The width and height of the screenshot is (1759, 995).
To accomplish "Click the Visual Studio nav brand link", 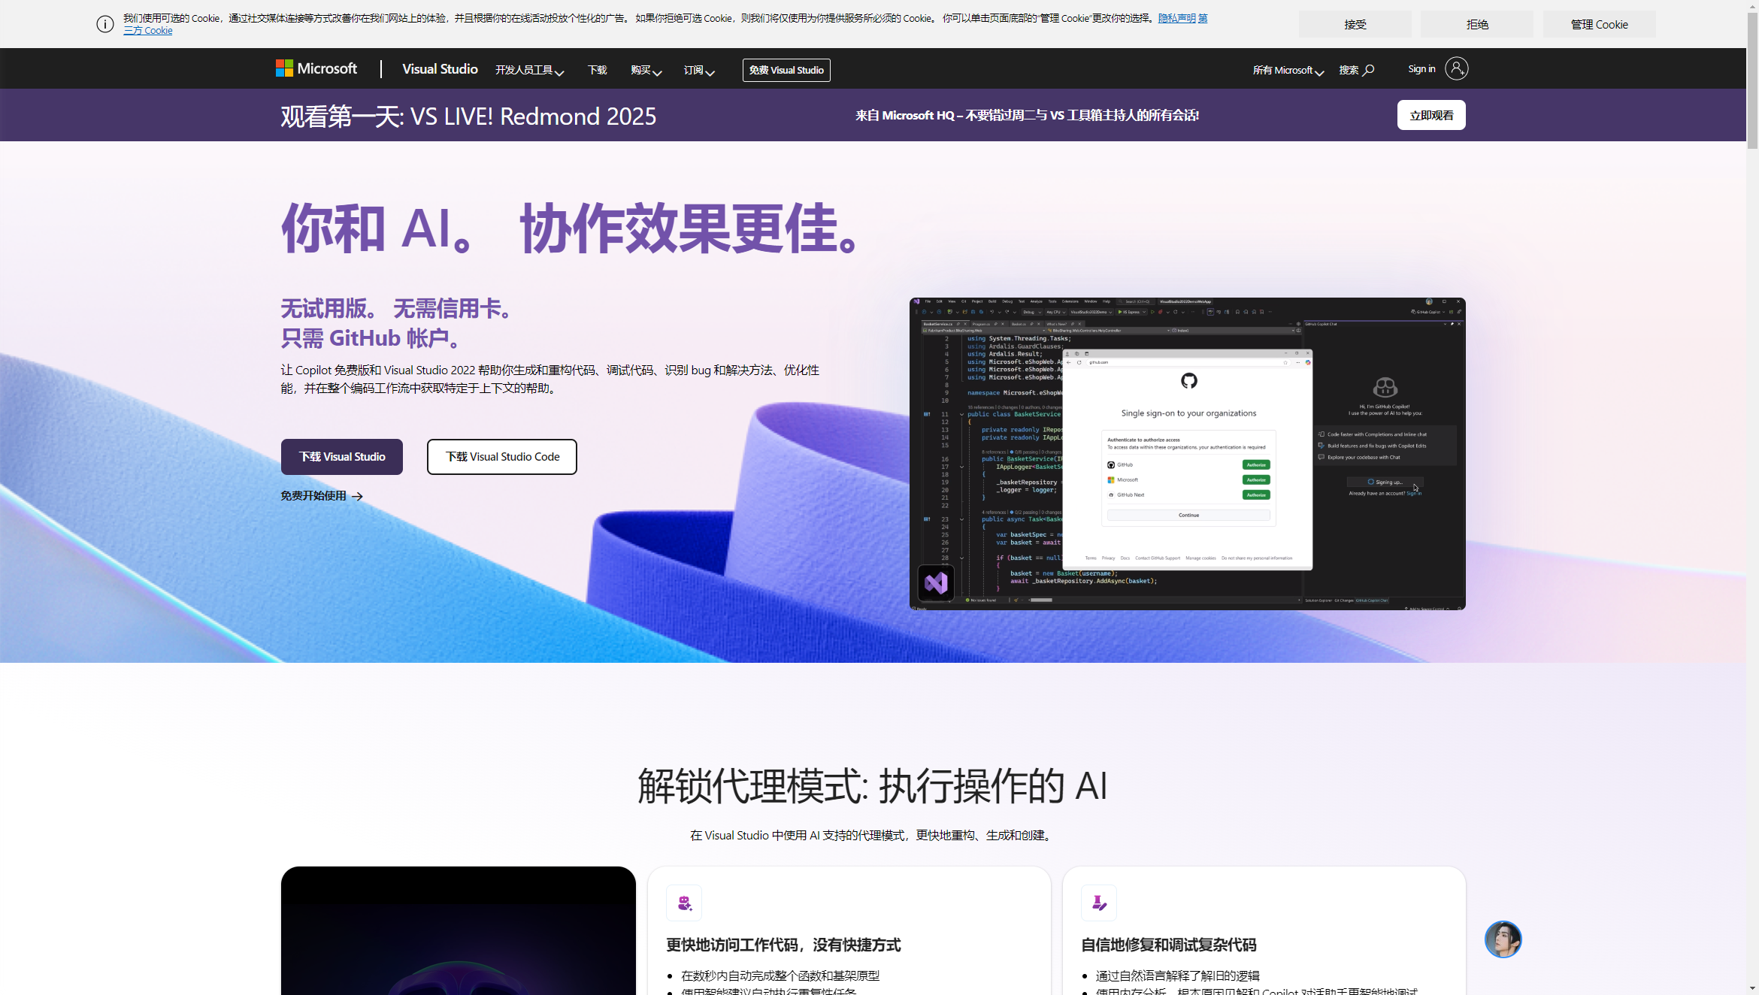I will tap(440, 68).
